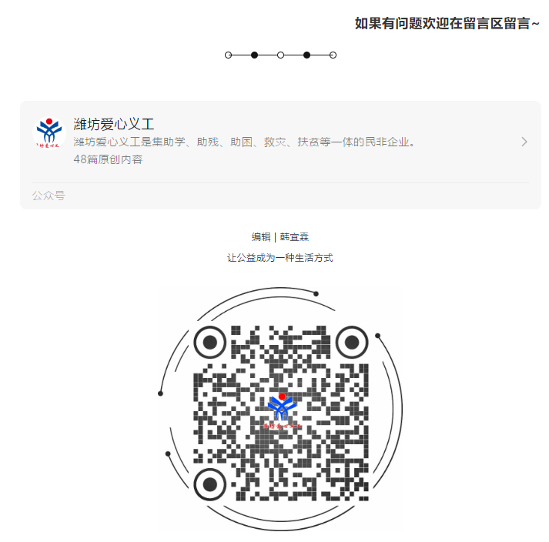This screenshot has height=542, width=549.
Task: Expand account card via right chevron arrow
Action: tap(524, 142)
